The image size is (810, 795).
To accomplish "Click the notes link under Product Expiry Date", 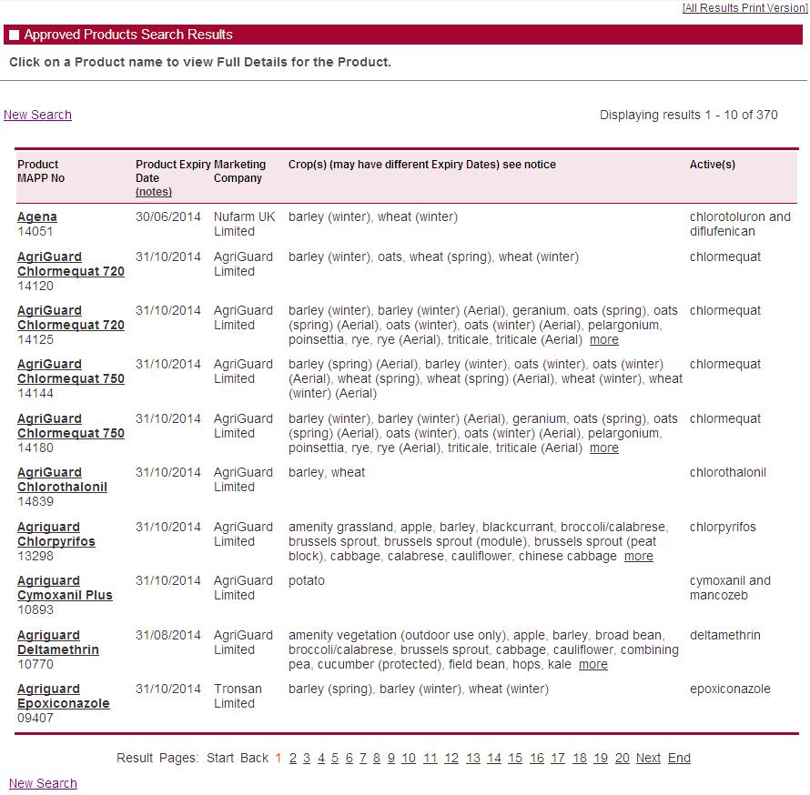I will point(153,192).
